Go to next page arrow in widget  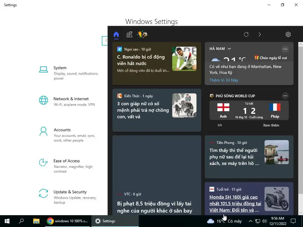point(260,34)
